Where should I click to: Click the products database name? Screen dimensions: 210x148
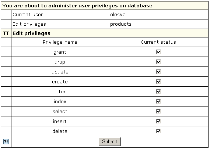tap(121, 24)
